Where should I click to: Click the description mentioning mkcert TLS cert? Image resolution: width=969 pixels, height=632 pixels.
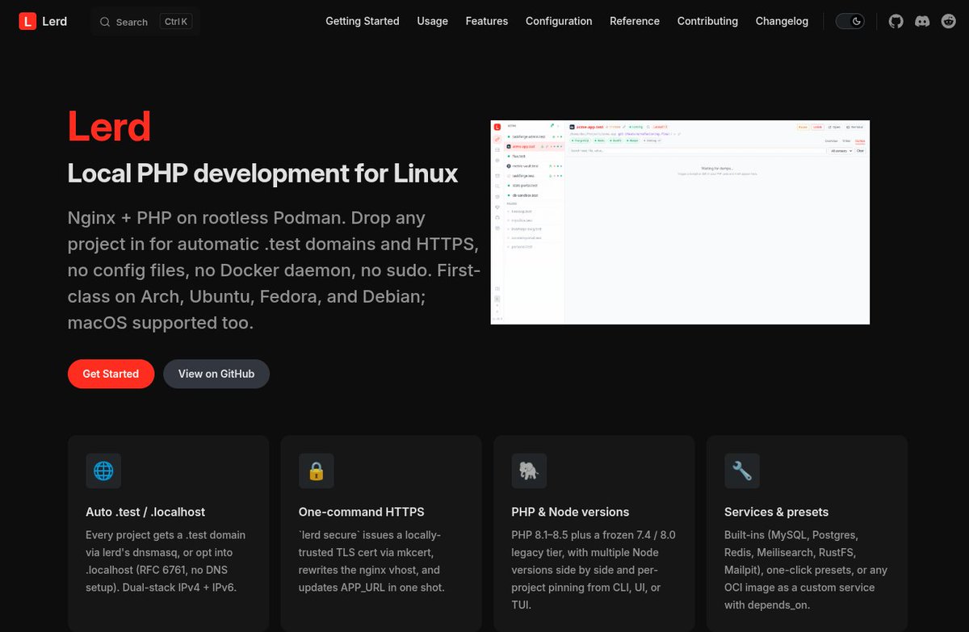click(372, 561)
